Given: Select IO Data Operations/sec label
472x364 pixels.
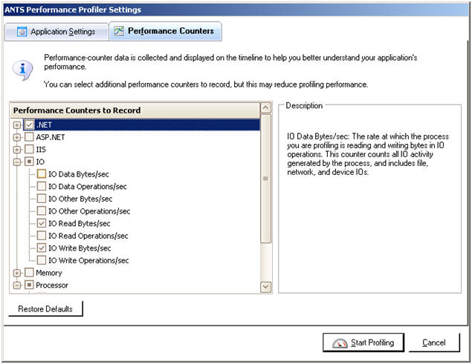Looking at the screenshot, I should click(x=88, y=187).
